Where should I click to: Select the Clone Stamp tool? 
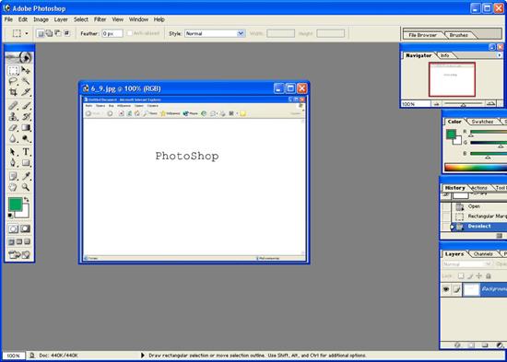[x=13, y=117]
